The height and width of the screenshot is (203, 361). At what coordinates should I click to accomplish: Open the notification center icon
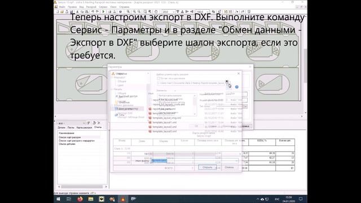tap(301, 199)
